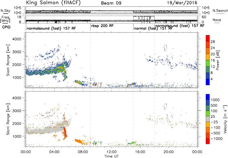Select the yellow-orange 16–20 dB Power color band
The width and height of the screenshot is (228, 158).
coord(208,57)
